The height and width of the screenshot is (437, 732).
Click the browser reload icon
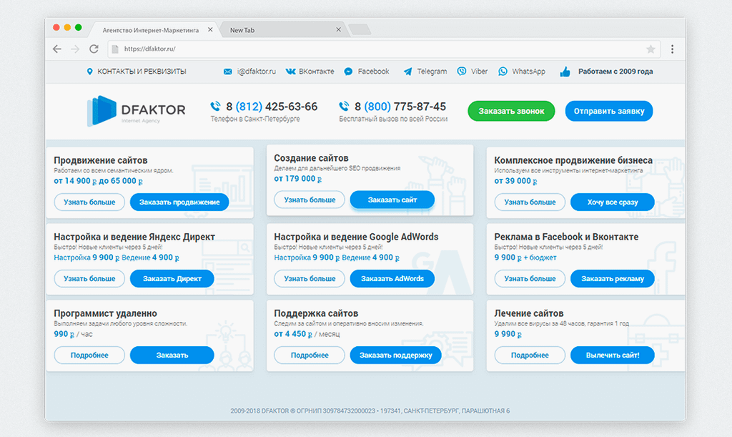pyautogui.click(x=94, y=49)
